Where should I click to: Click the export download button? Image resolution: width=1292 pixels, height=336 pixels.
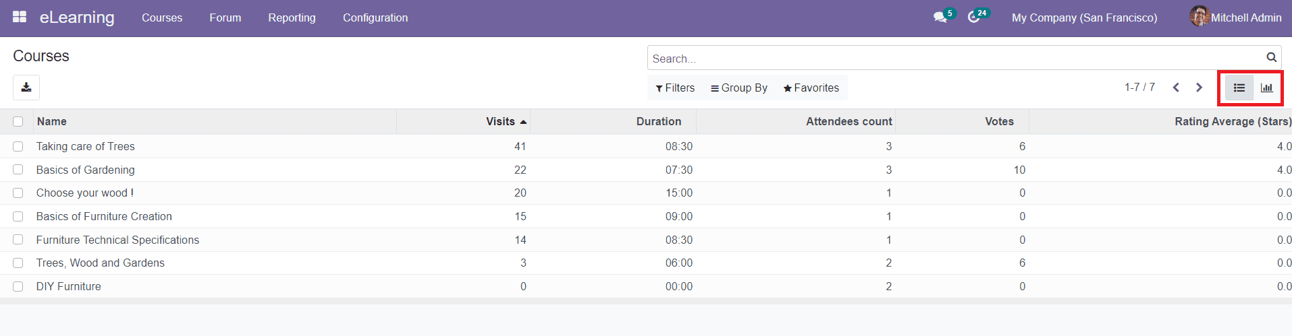click(26, 88)
